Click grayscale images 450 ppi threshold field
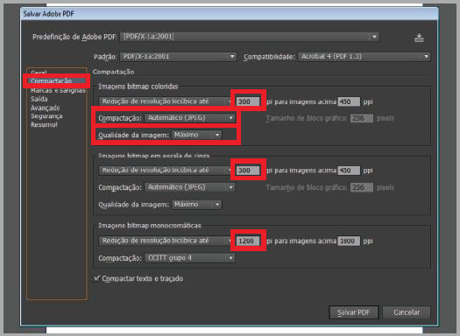Viewport: 460px width, 336px height. (x=349, y=171)
